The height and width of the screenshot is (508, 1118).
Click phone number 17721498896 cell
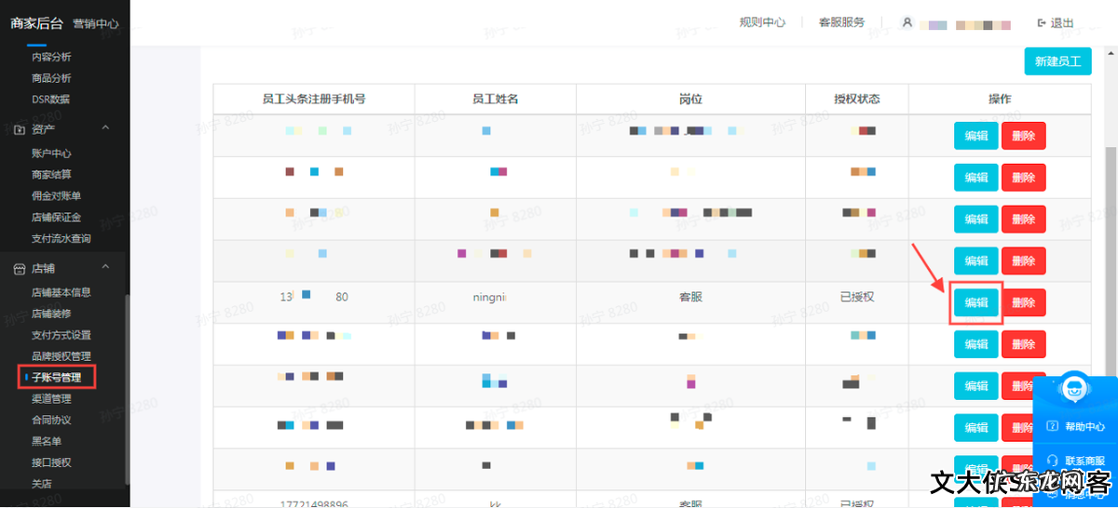click(x=314, y=502)
